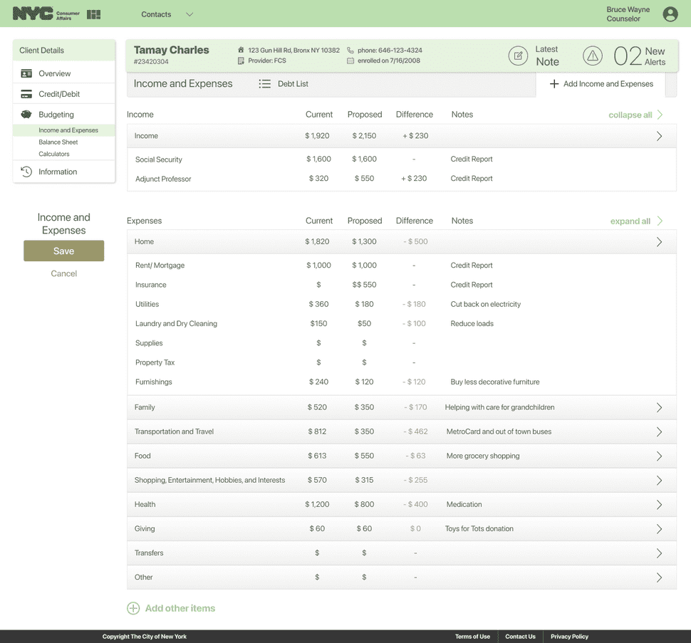The width and height of the screenshot is (691, 643).
Task: Expand the Other expenses row chevron
Action: [x=659, y=577]
